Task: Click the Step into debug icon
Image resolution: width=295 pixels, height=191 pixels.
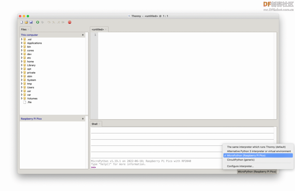Action: click(x=54, y=22)
